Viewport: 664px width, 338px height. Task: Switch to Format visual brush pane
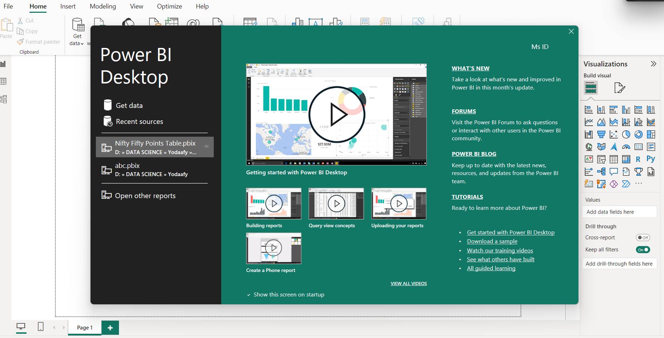click(619, 88)
